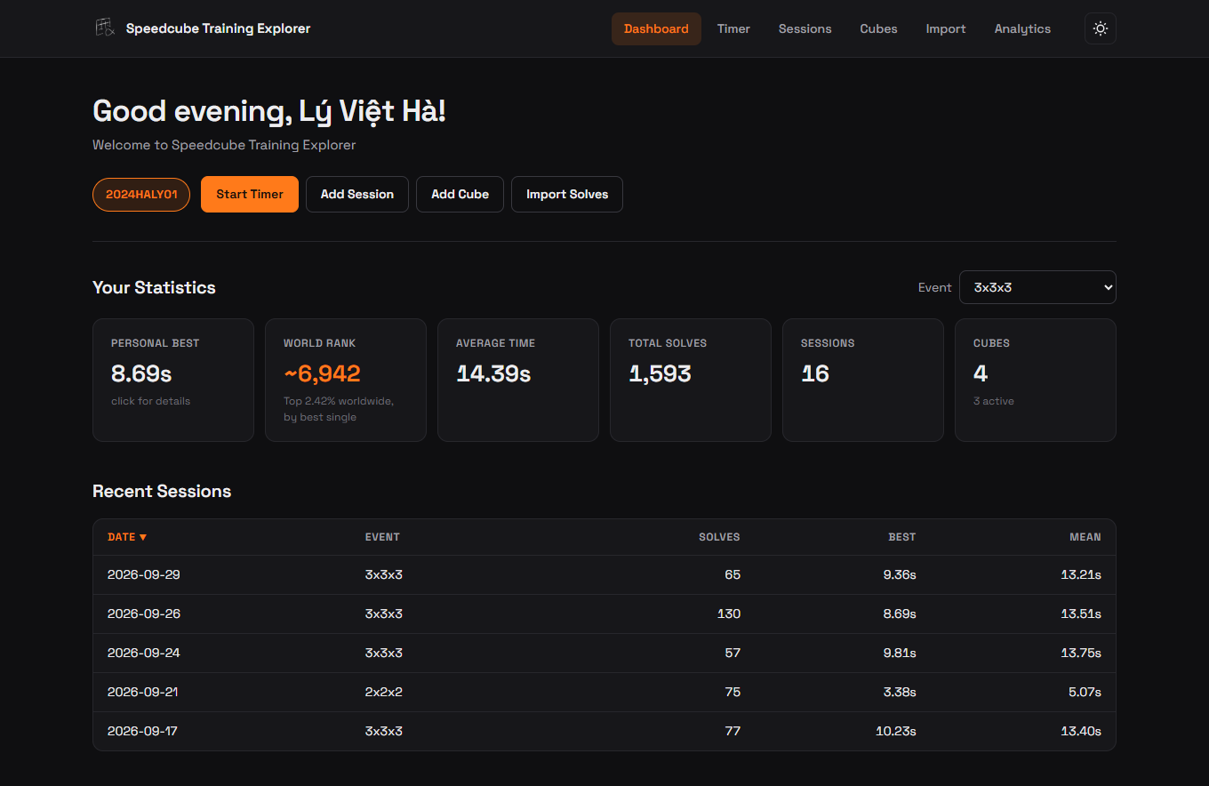Click the 10.23s best time cell

tap(896, 731)
